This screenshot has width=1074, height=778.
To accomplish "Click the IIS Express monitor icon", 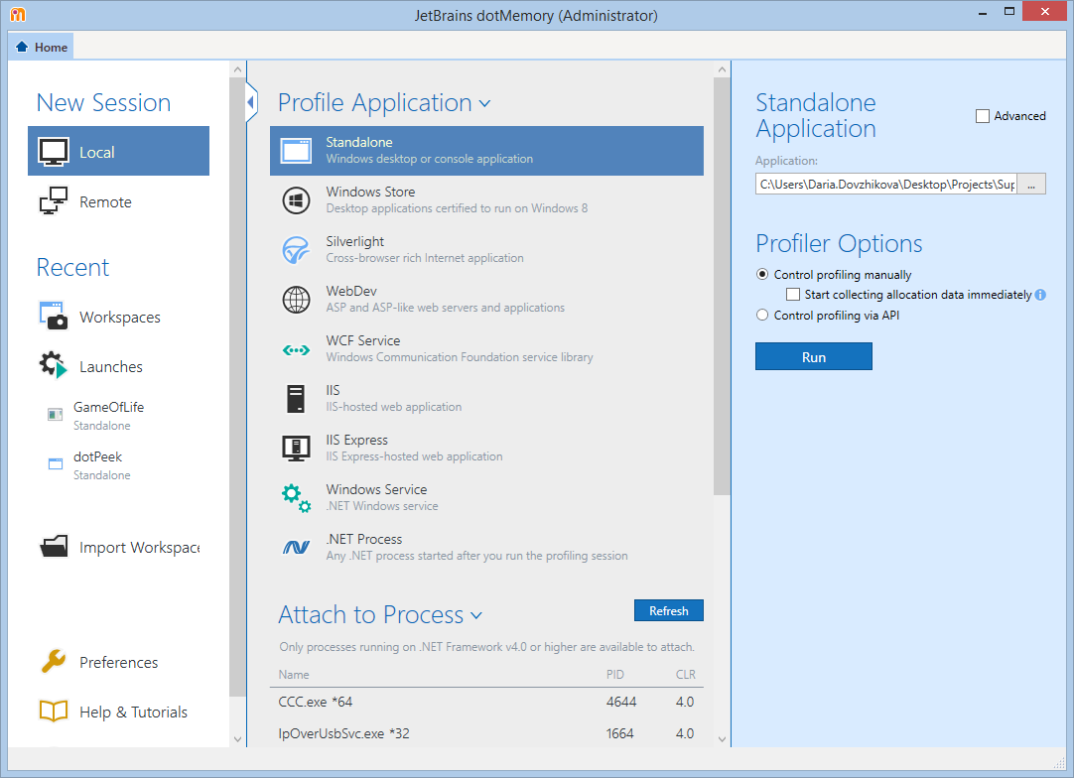I will [x=297, y=448].
